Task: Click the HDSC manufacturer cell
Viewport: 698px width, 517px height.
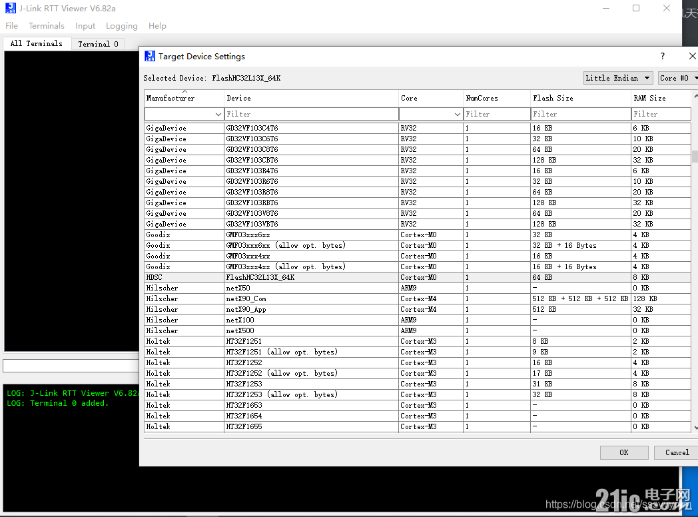Action: [x=184, y=277]
